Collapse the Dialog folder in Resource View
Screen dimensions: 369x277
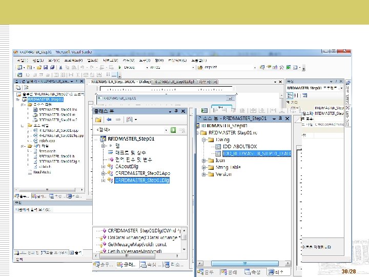coord(204,140)
